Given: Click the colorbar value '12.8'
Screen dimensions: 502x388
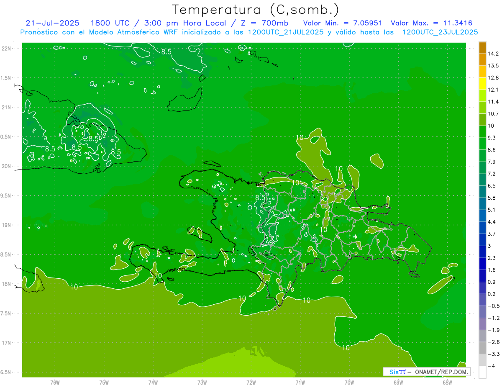Looking at the screenshot, I should coord(494,78).
